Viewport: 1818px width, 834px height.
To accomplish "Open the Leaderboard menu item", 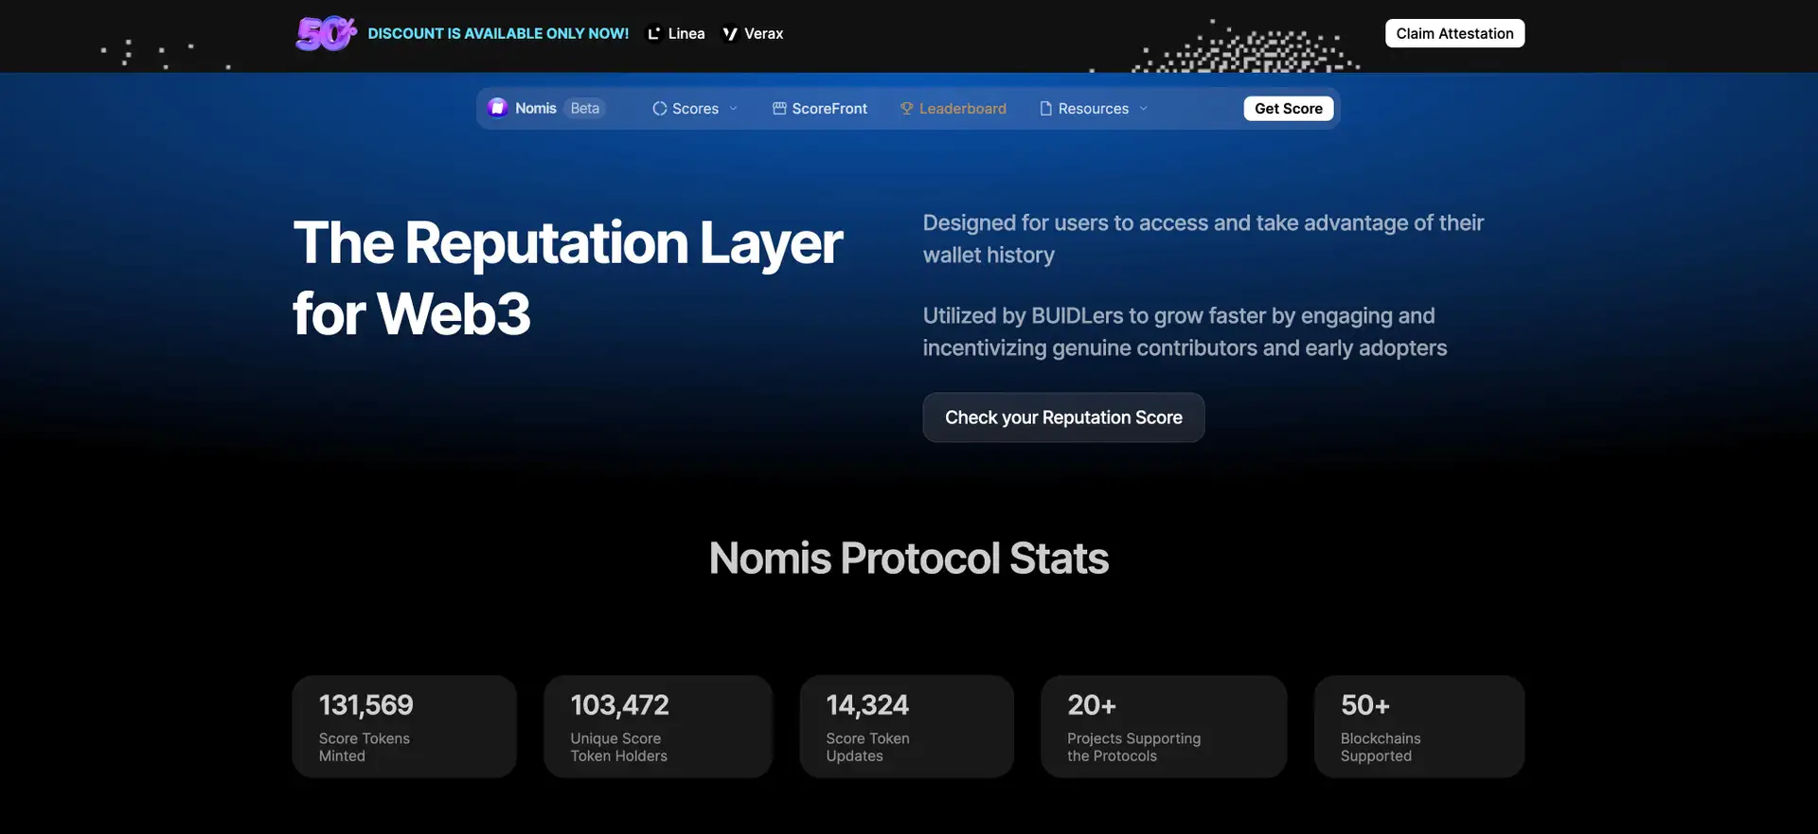I will pyautogui.click(x=962, y=109).
